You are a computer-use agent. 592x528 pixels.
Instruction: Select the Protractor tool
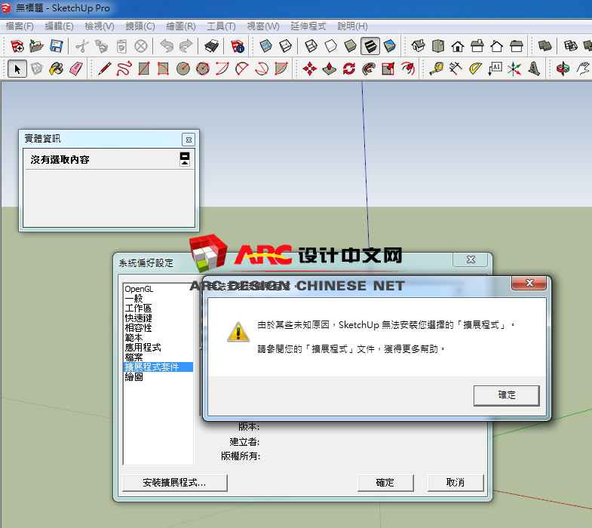475,69
